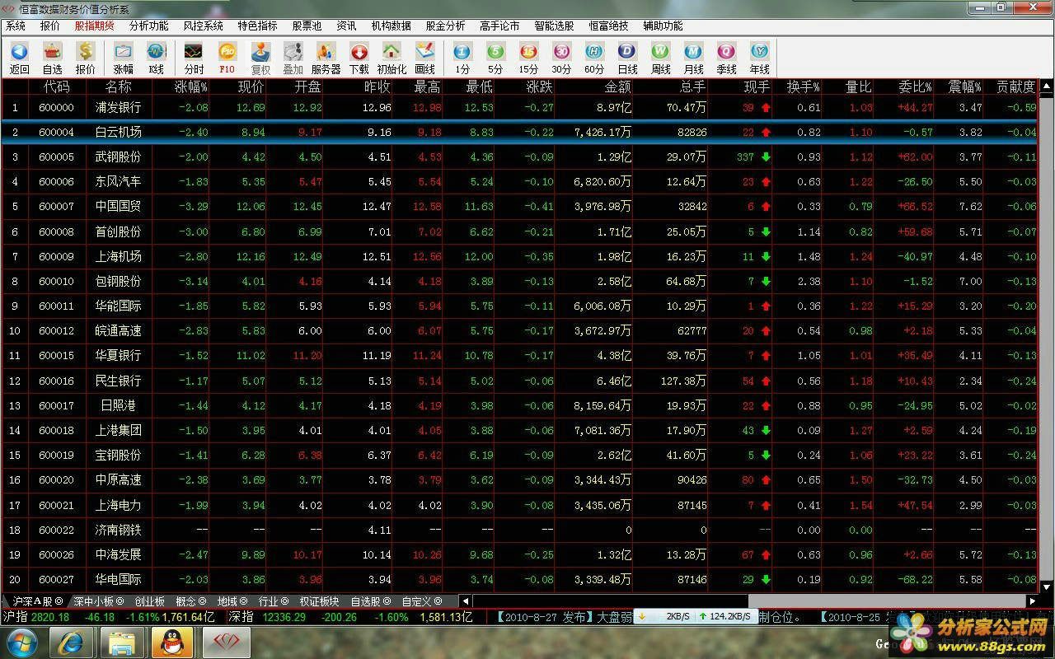
Task: Switch to the 30分 period icon
Action: 561,57
